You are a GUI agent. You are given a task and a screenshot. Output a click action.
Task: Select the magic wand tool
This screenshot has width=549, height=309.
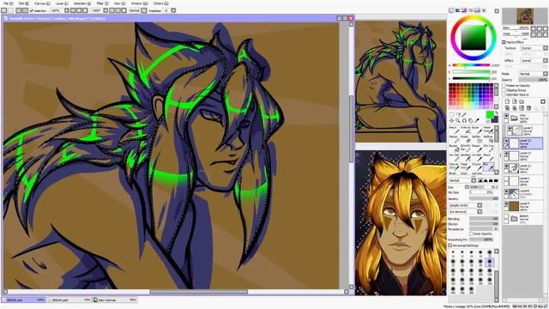click(x=464, y=114)
